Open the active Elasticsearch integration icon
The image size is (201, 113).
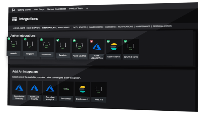(114, 47)
